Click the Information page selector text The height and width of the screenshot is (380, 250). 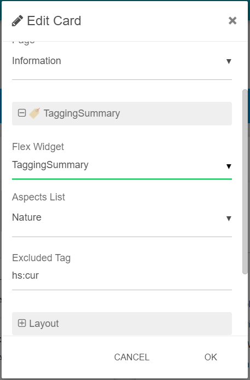36,61
